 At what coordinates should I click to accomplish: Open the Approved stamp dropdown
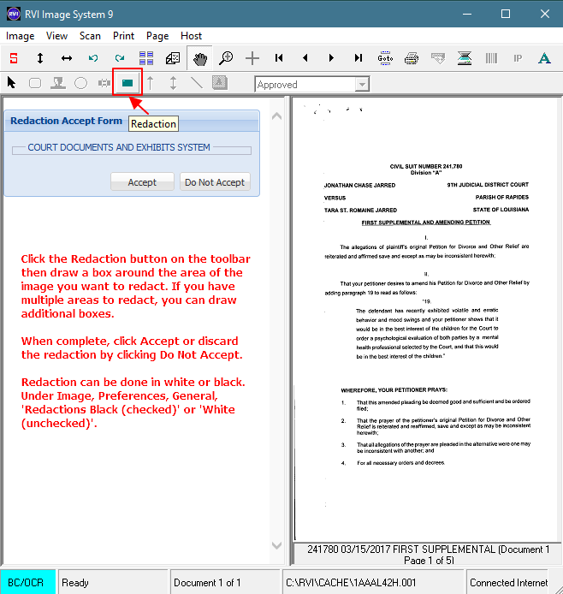(x=362, y=84)
